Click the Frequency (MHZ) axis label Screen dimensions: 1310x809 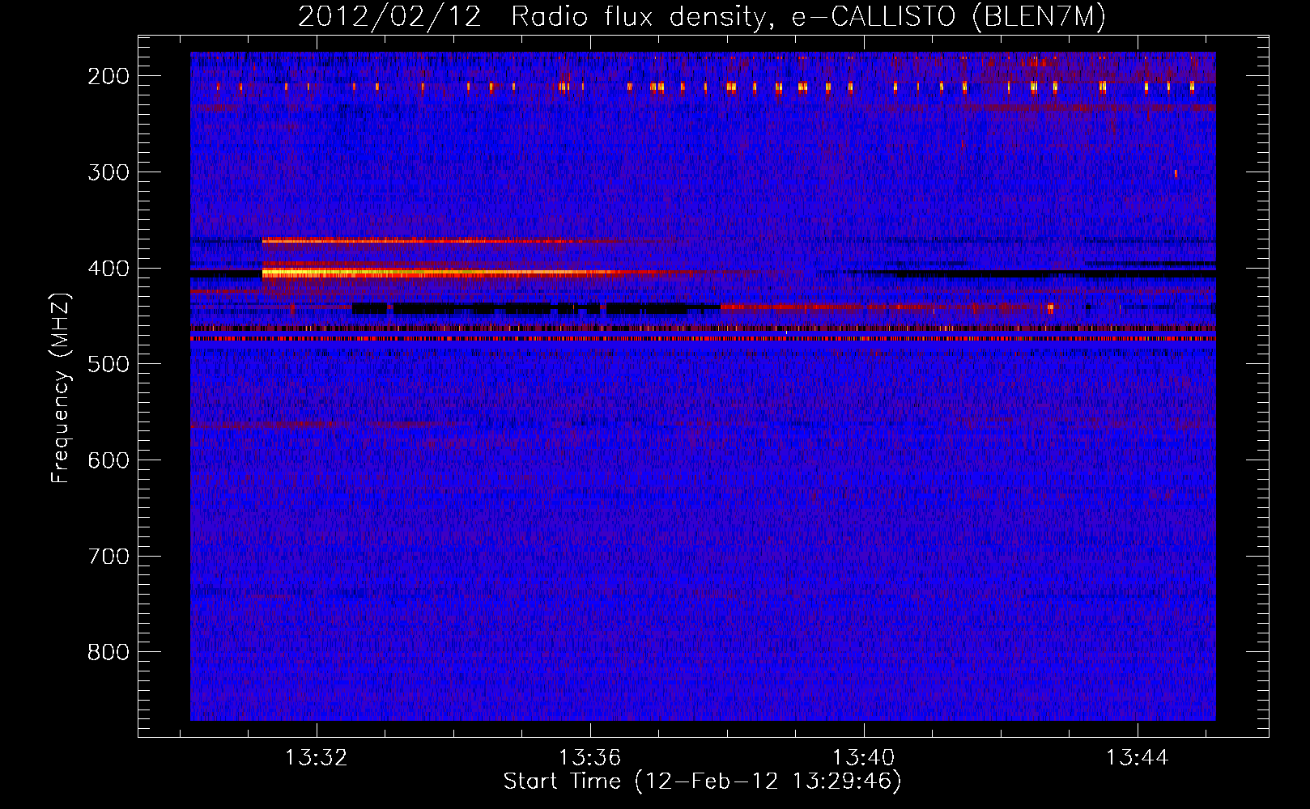[x=61, y=388]
